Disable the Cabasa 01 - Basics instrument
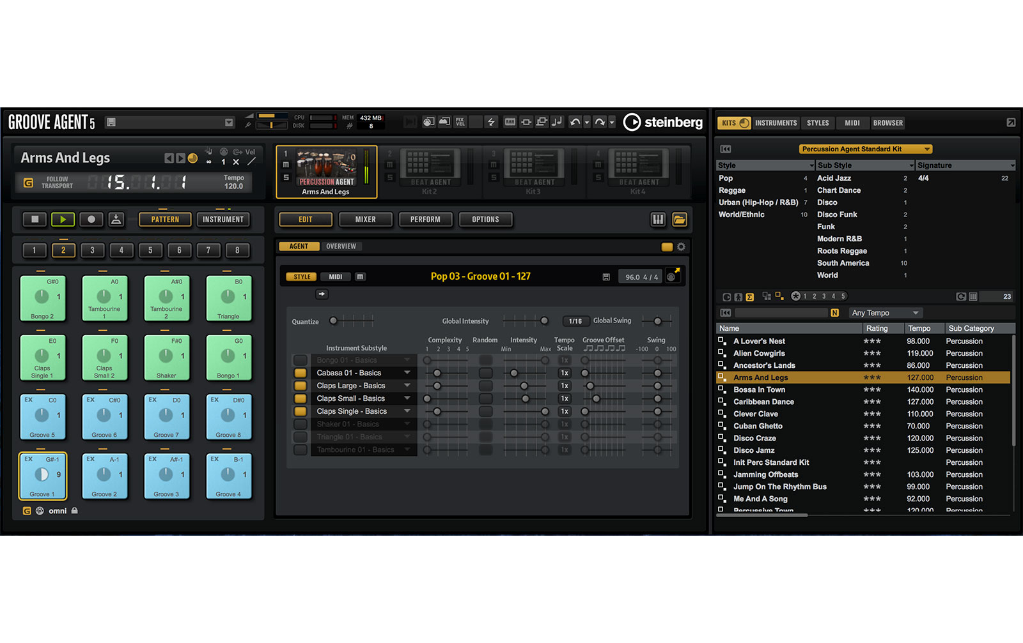Screen dimensions: 1023x643 point(300,373)
